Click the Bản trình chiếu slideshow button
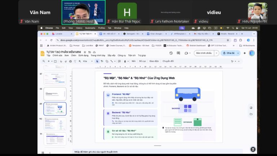Image resolution: width=277 pixels, height=156 pixels. [x=204, y=53]
